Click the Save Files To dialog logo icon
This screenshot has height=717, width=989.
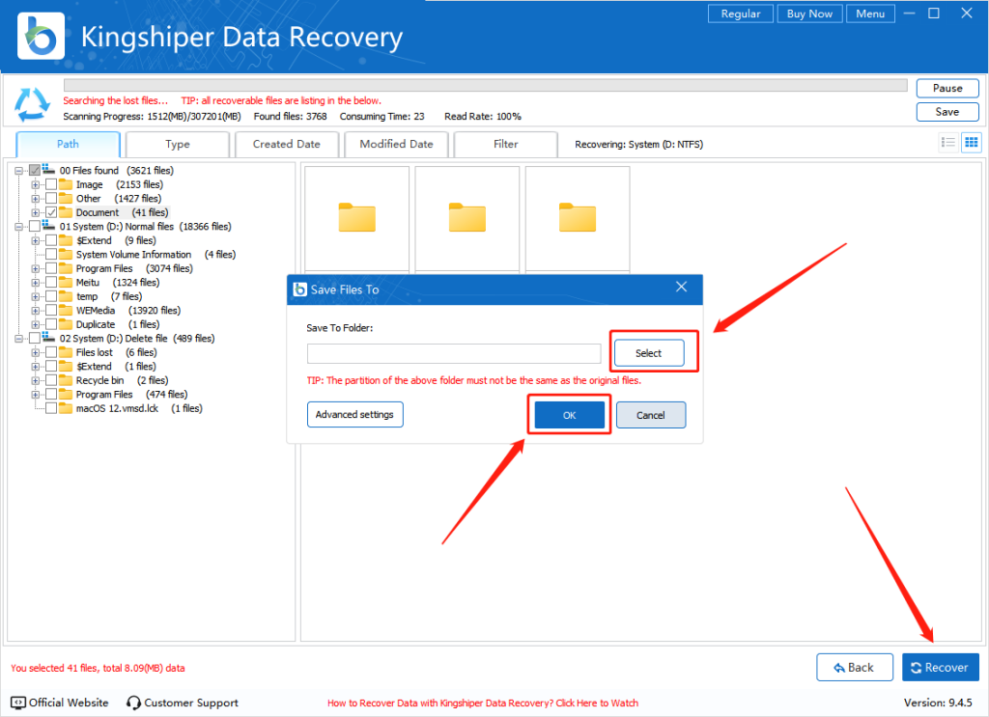[x=300, y=290]
